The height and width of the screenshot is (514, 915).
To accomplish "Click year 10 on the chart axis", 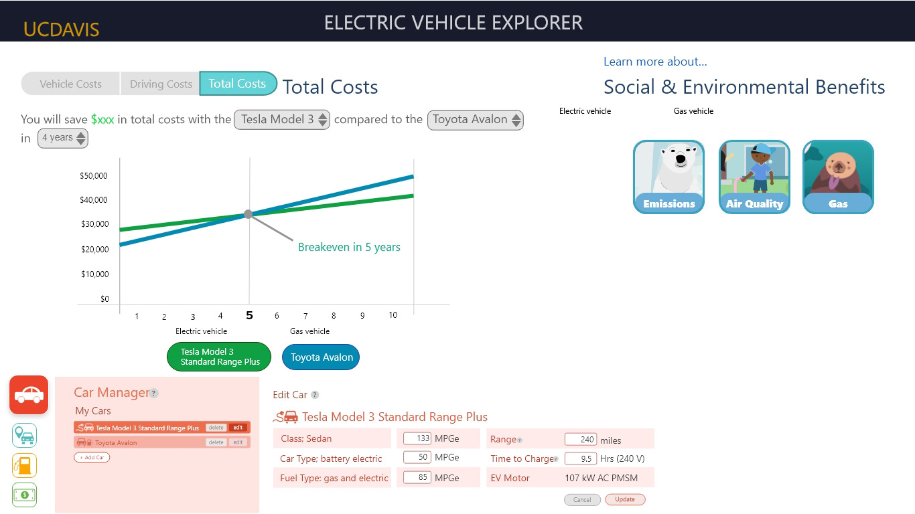I will point(393,315).
